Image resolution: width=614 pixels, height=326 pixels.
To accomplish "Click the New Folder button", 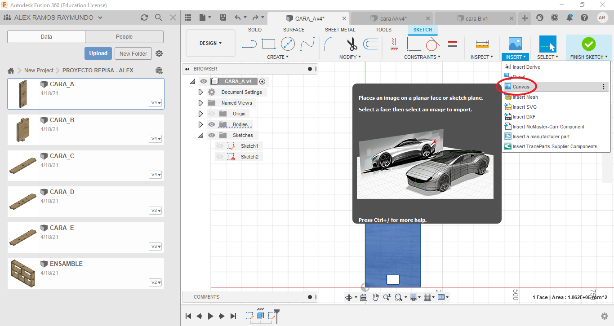I will (133, 53).
